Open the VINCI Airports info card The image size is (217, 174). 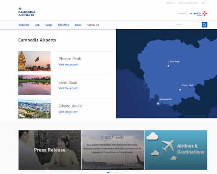pyautogui.click(x=113, y=150)
